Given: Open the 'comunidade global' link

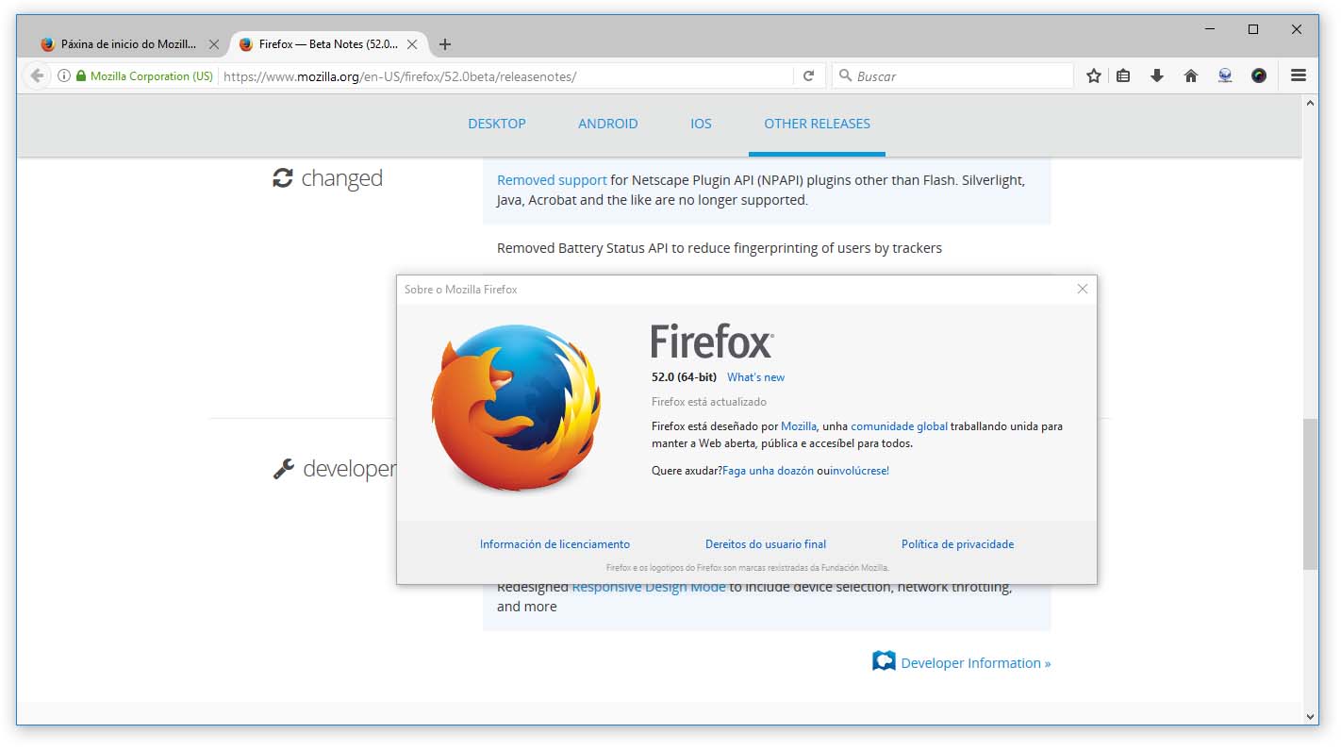Looking at the screenshot, I should 899,426.
